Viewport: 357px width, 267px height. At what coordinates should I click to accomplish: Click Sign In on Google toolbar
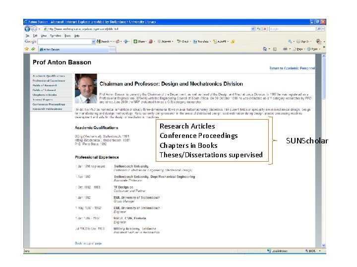tap(303, 42)
